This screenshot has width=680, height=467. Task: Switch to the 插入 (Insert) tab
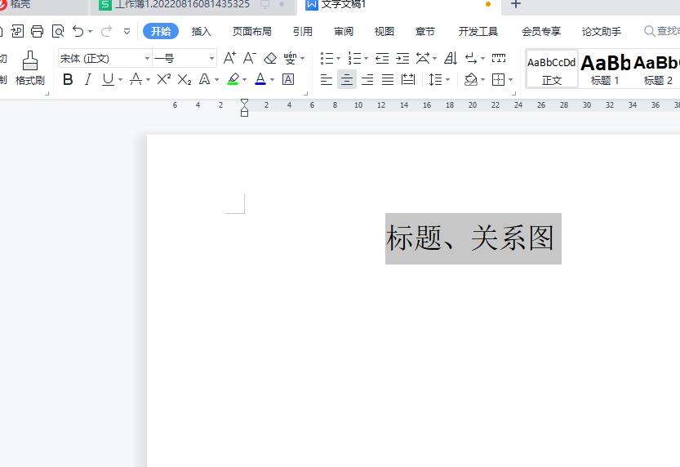click(x=201, y=32)
